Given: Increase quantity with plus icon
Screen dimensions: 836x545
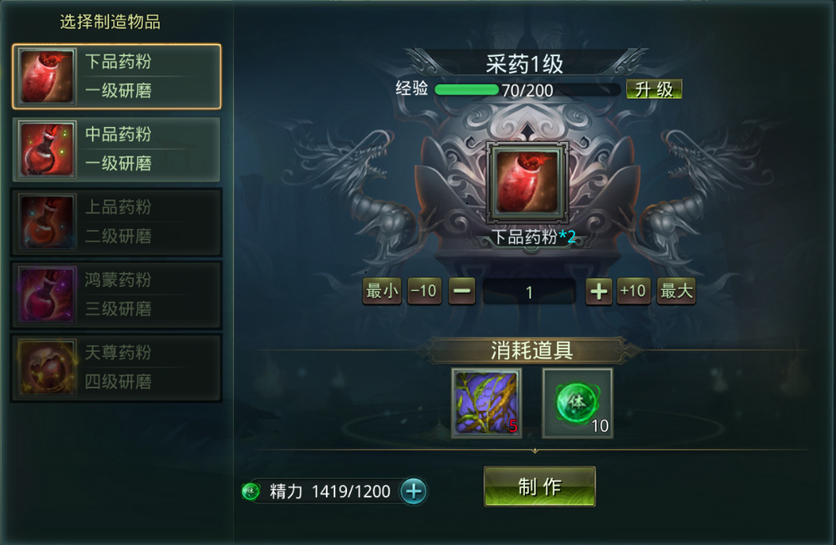Looking at the screenshot, I should coord(599,291).
